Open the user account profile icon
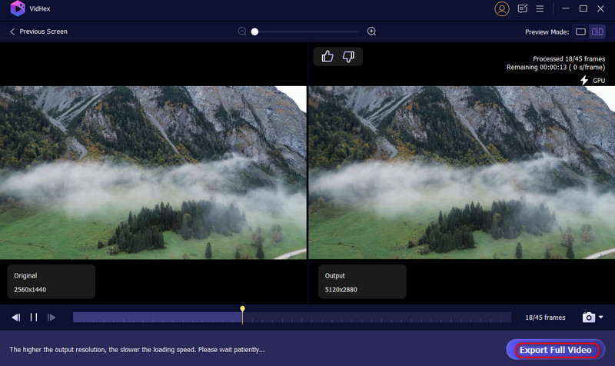This screenshot has height=366, width=615. point(502,9)
